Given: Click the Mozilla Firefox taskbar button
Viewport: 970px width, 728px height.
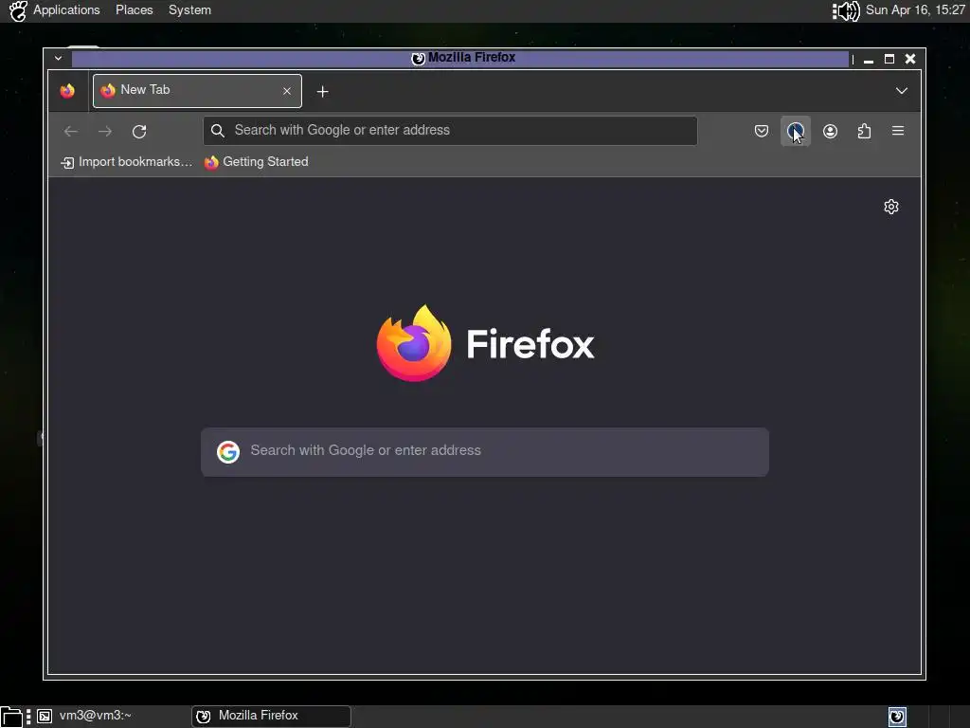Looking at the screenshot, I should [271, 717].
